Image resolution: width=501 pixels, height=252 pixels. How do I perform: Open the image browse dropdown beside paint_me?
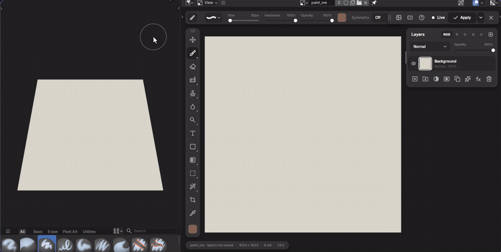(304, 3)
